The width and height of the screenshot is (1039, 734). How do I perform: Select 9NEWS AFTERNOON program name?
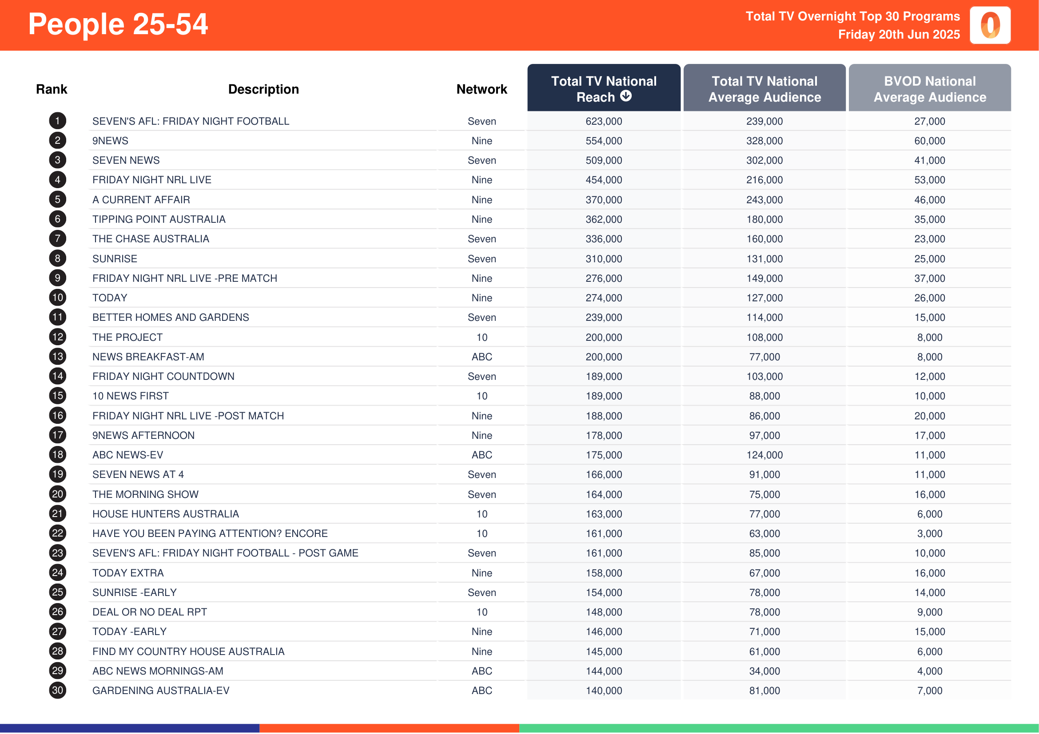143,435
